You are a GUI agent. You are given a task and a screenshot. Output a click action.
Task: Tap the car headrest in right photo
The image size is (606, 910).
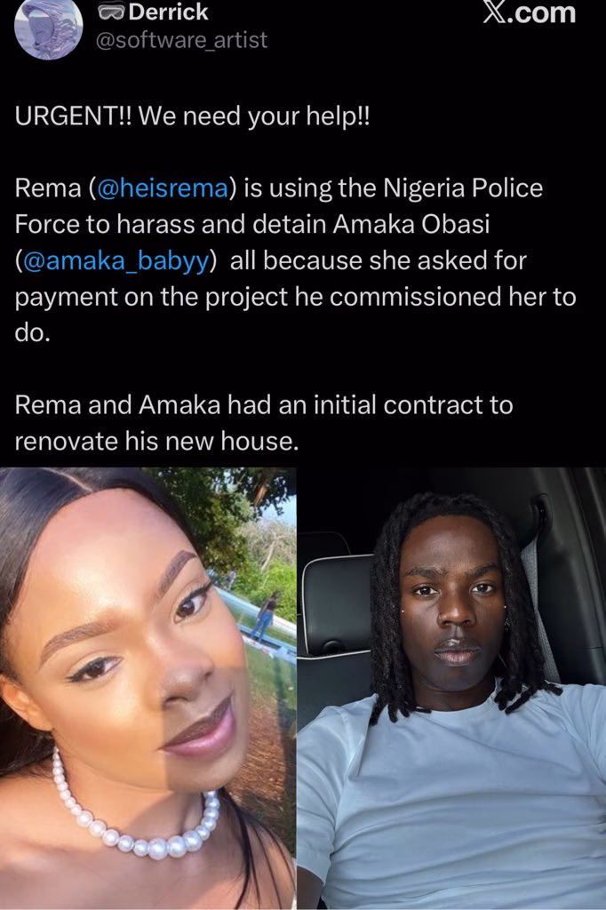click(337, 605)
